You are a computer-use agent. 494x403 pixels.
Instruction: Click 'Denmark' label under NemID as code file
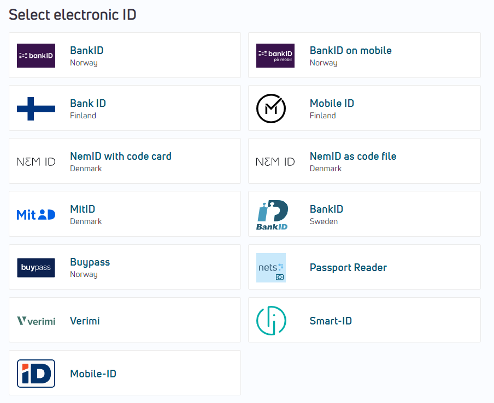coord(326,169)
